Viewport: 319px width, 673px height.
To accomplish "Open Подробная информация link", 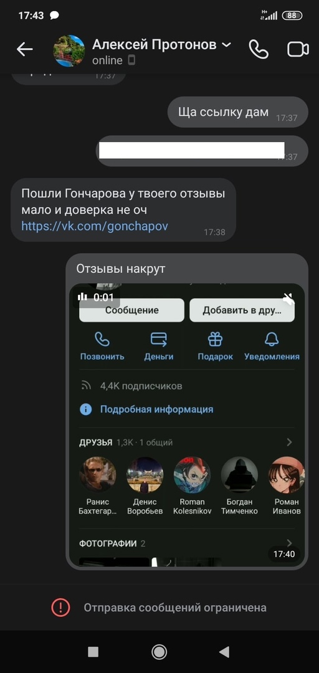I will click(x=157, y=409).
